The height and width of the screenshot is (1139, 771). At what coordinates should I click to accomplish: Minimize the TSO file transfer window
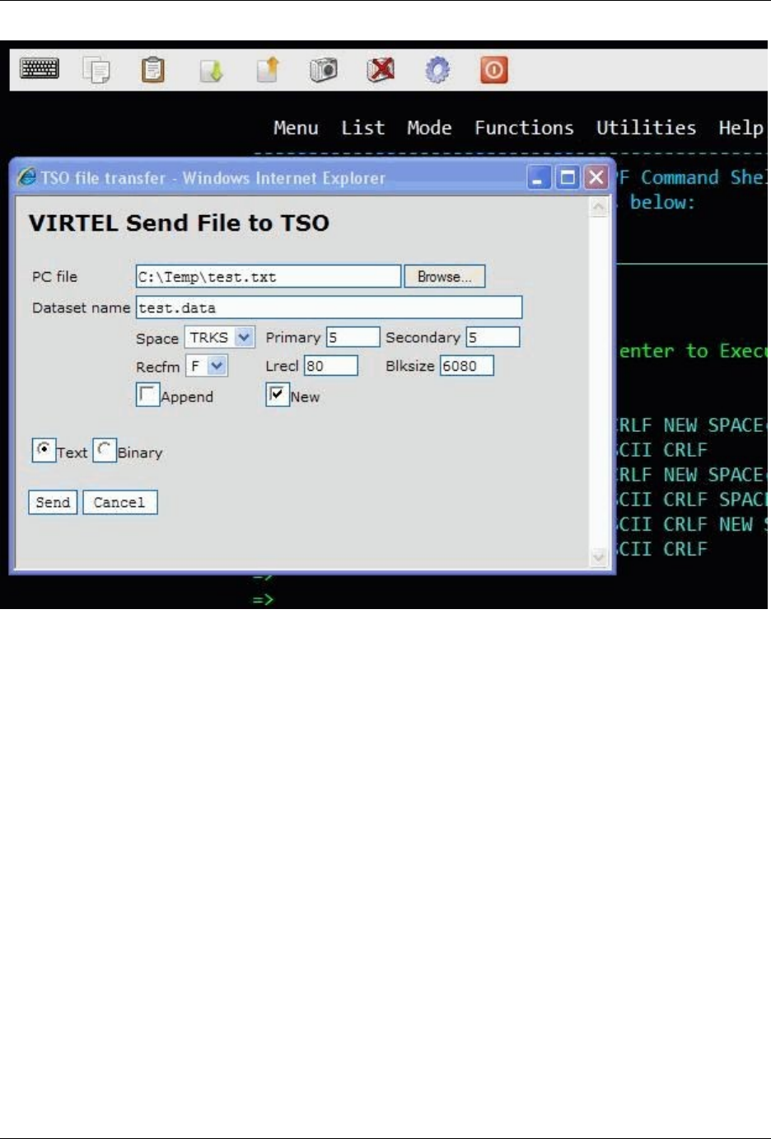pyautogui.click(x=539, y=177)
